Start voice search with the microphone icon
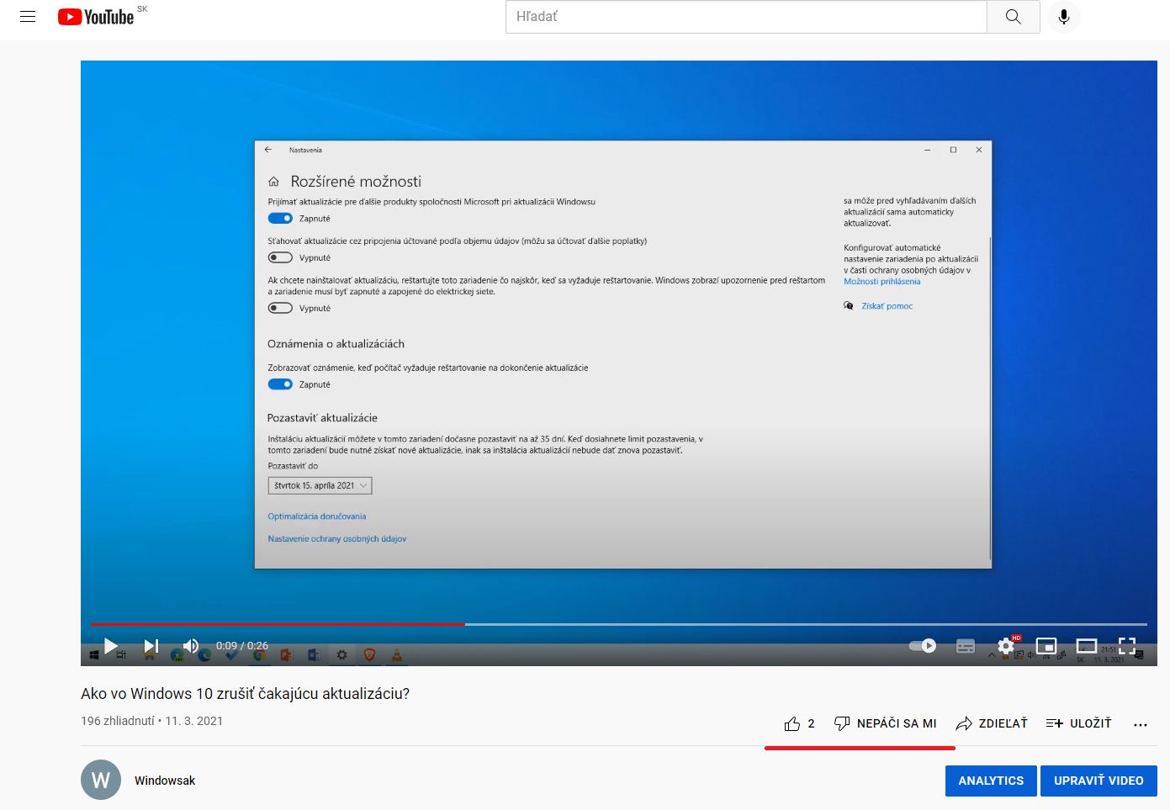Viewport: 1170px width, 810px height. click(1064, 17)
